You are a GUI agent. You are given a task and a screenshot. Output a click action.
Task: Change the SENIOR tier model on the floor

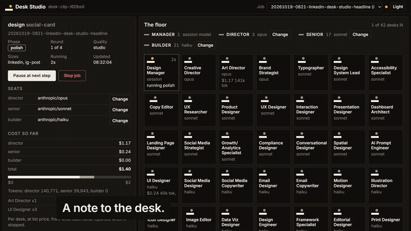[360, 35]
